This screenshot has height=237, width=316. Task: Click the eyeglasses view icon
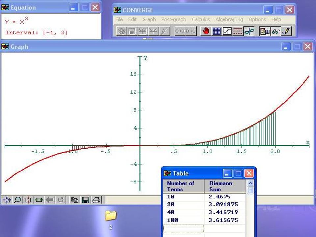tap(276, 31)
